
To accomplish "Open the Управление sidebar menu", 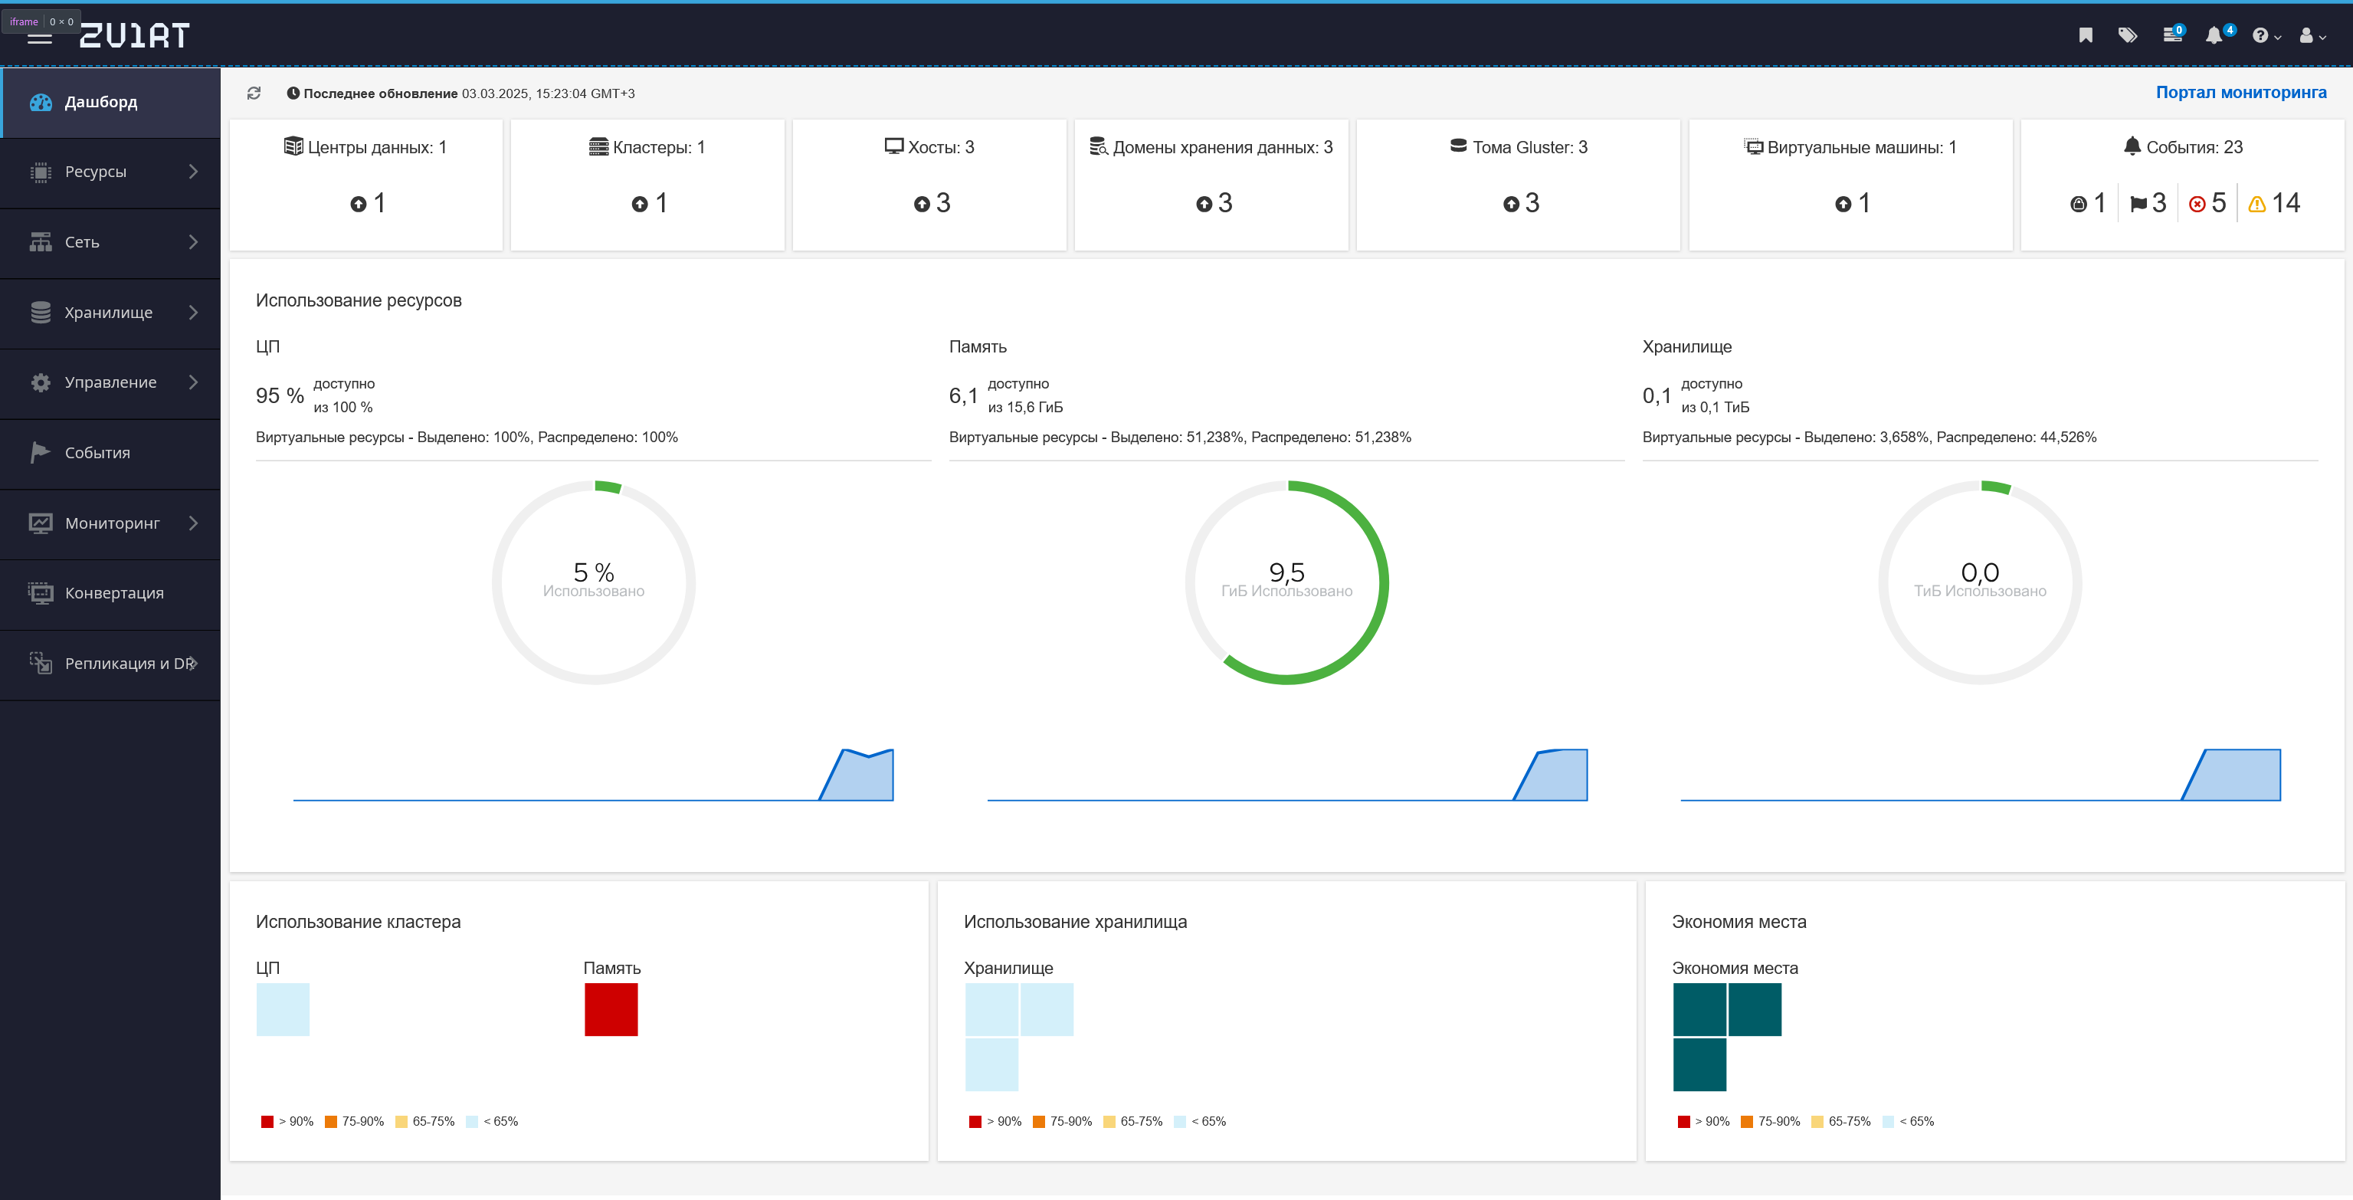I will click(110, 382).
